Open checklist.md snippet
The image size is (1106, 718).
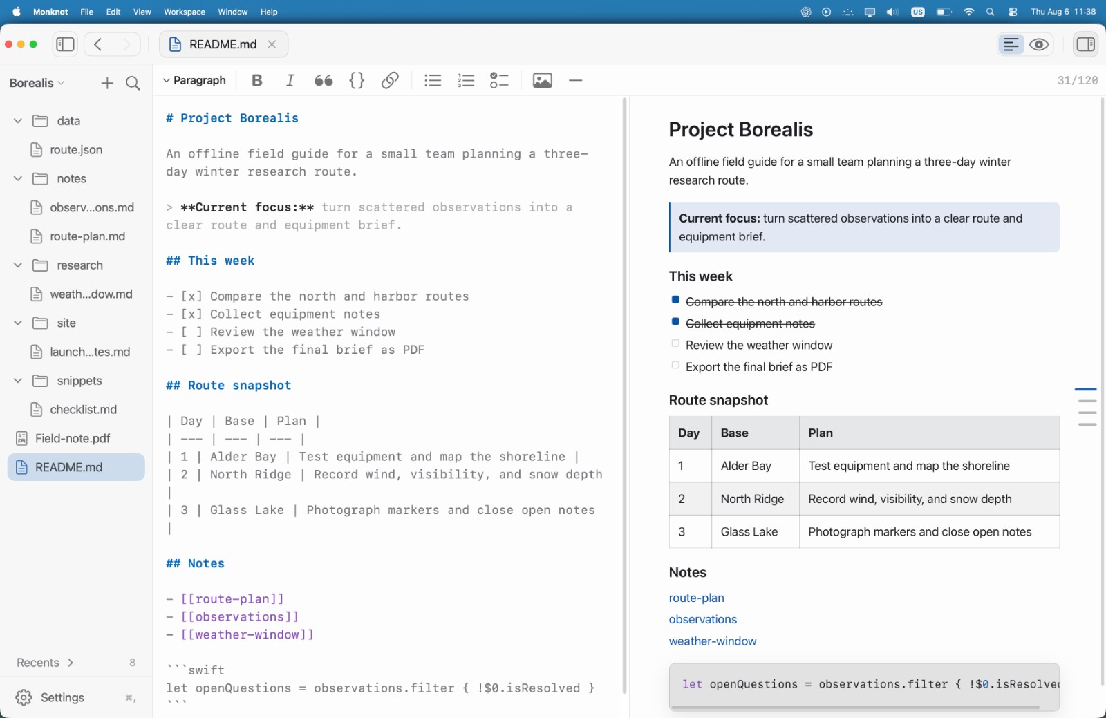[76, 410]
